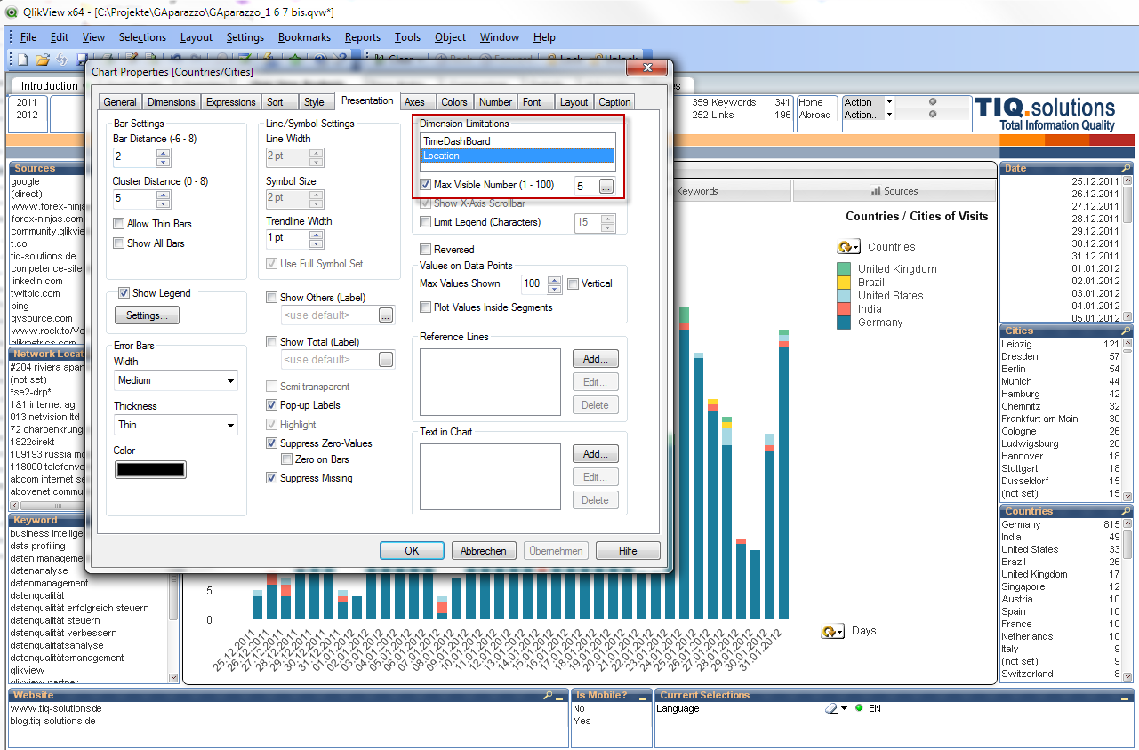Click the Max Visible Number value field
Image resolution: width=1139 pixels, height=750 pixels.
584,186
